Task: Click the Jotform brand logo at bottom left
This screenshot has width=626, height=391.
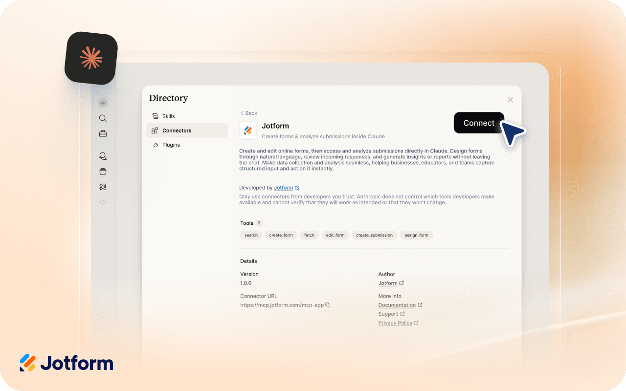Action: [x=67, y=363]
